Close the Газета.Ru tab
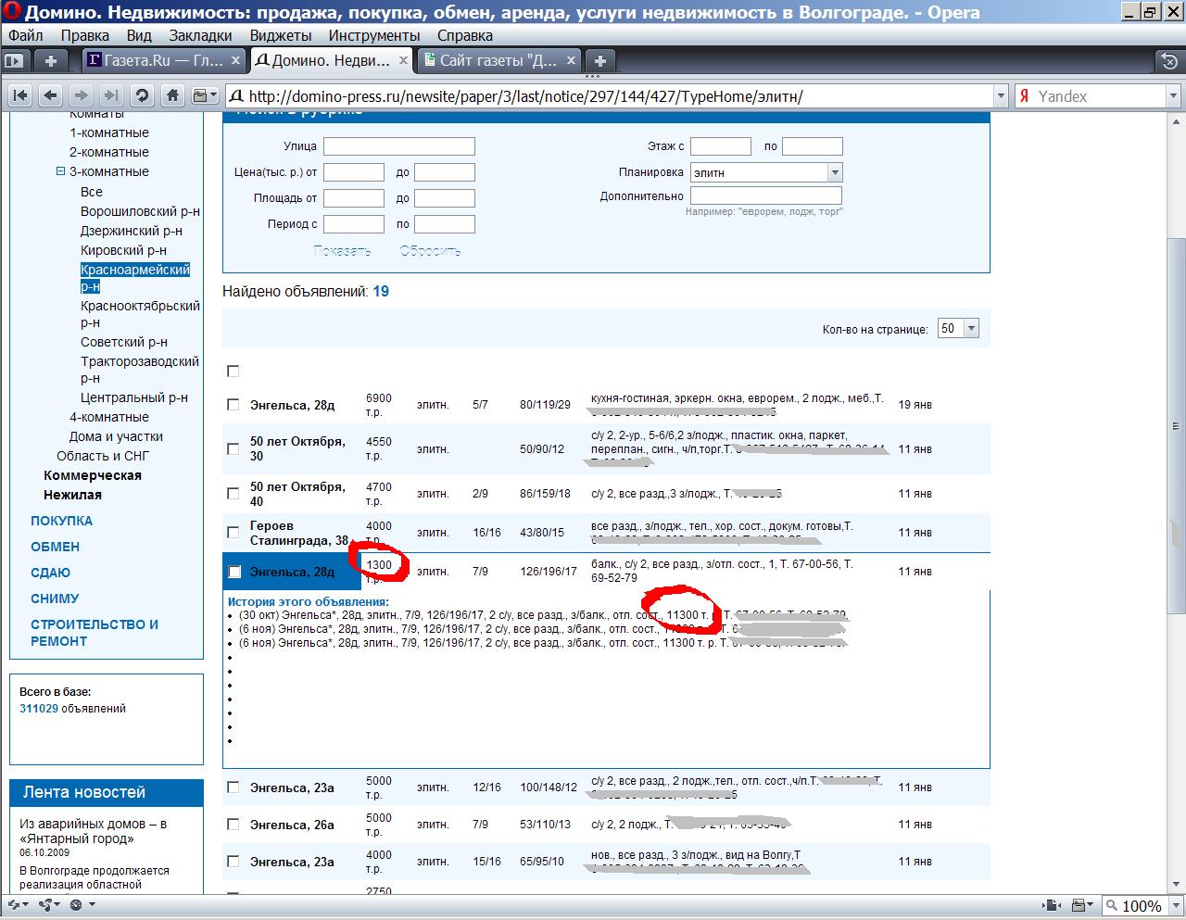This screenshot has height=920, width=1186. (235, 60)
